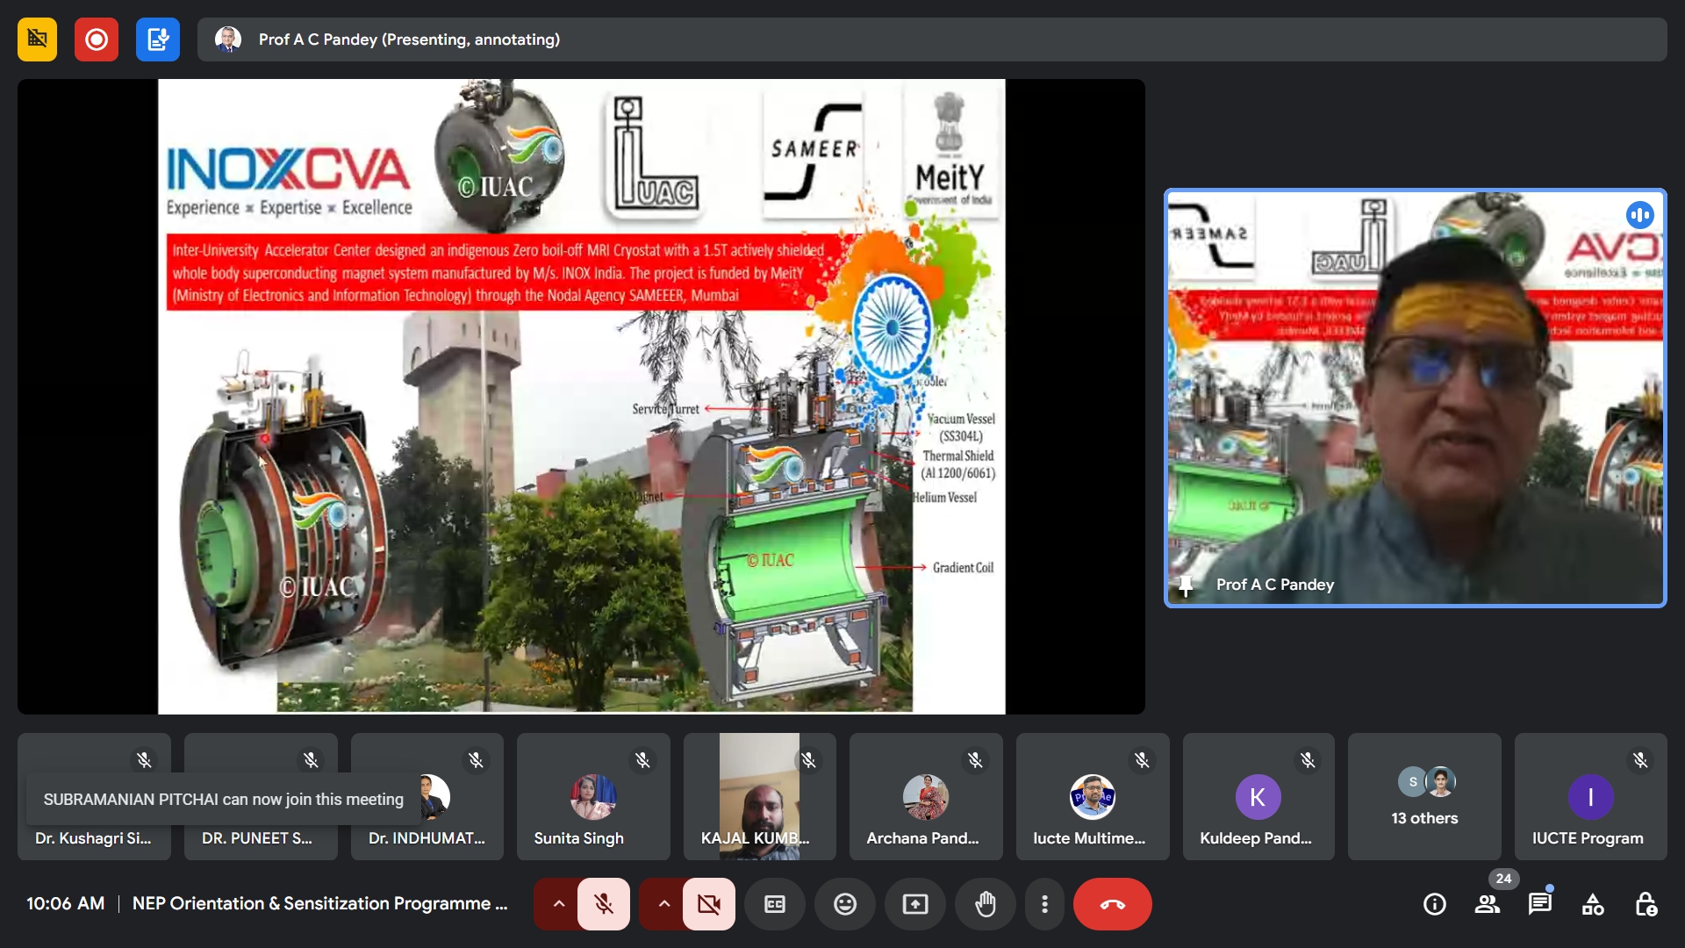Toggle the muted microphone button
The image size is (1685, 948).
tap(604, 904)
